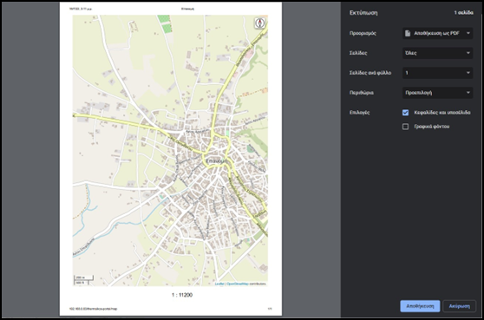Screen dimensions: 484x320
Task: Click the PDF document icon in destination field
Action: [x=408, y=33]
